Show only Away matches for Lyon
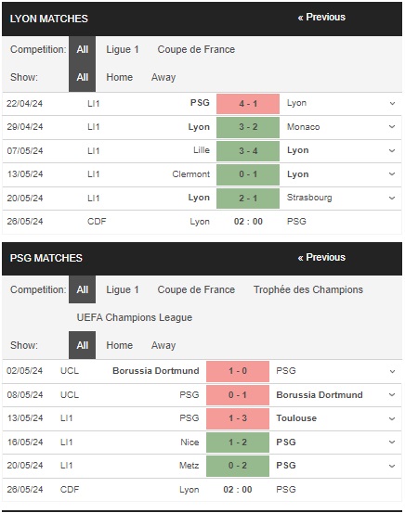Image resolution: width=405 pixels, height=513 pixels. point(163,77)
